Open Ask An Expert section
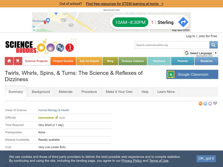 coord(89,61)
